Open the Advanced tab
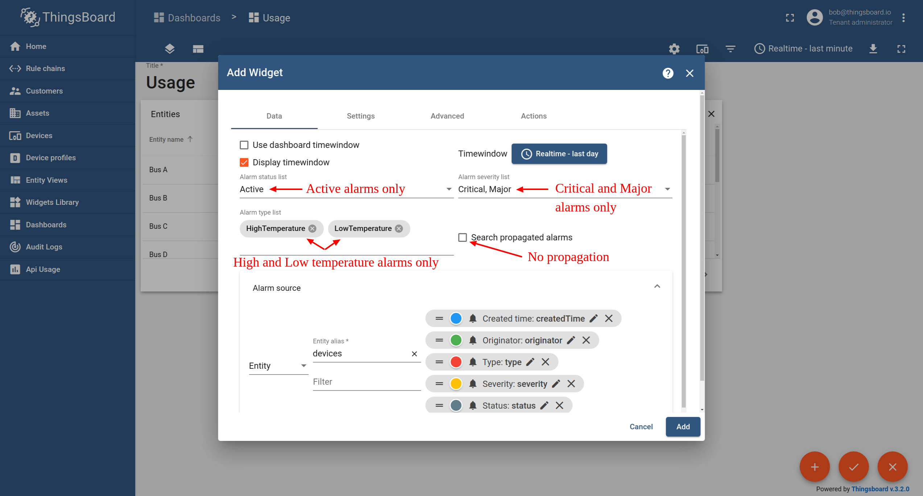Viewport: 923px width, 496px height. pos(447,116)
